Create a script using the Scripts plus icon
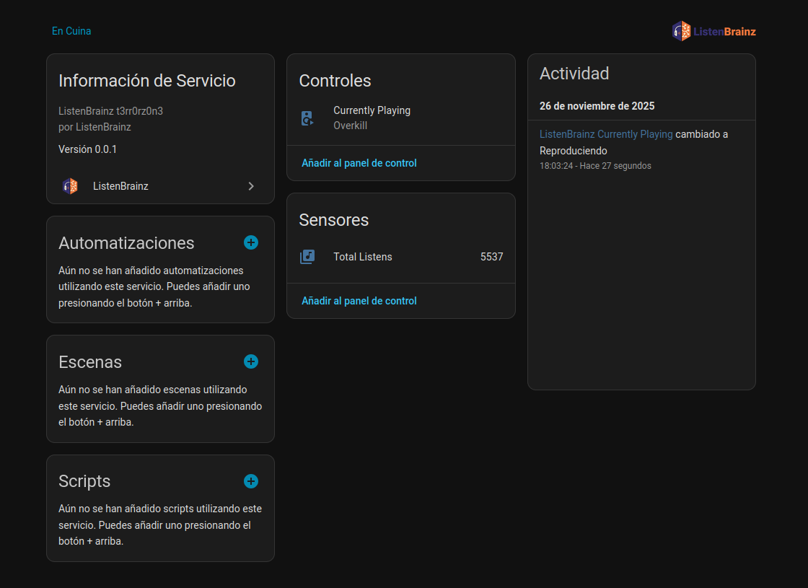The height and width of the screenshot is (588, 808). click(251, 481)
